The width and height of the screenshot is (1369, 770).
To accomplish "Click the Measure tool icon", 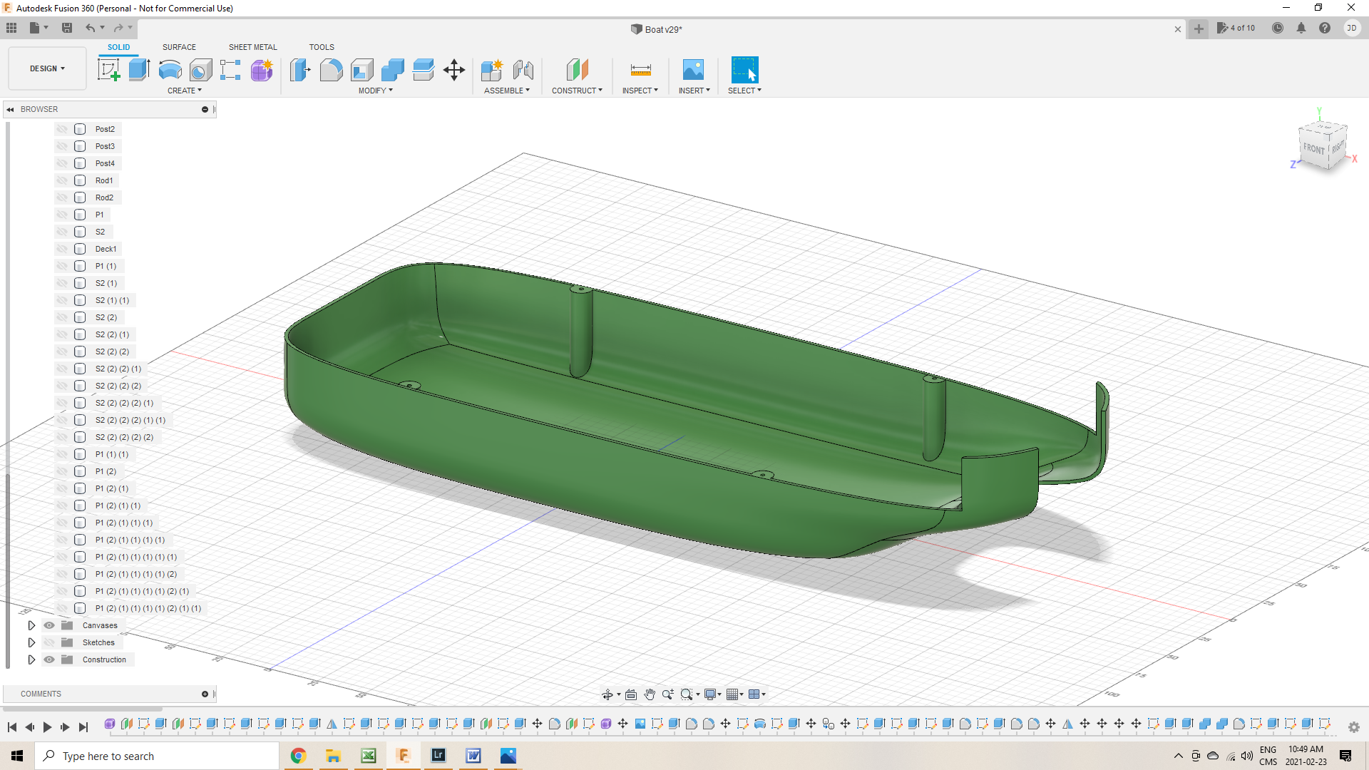I will (x=640, y=70).
